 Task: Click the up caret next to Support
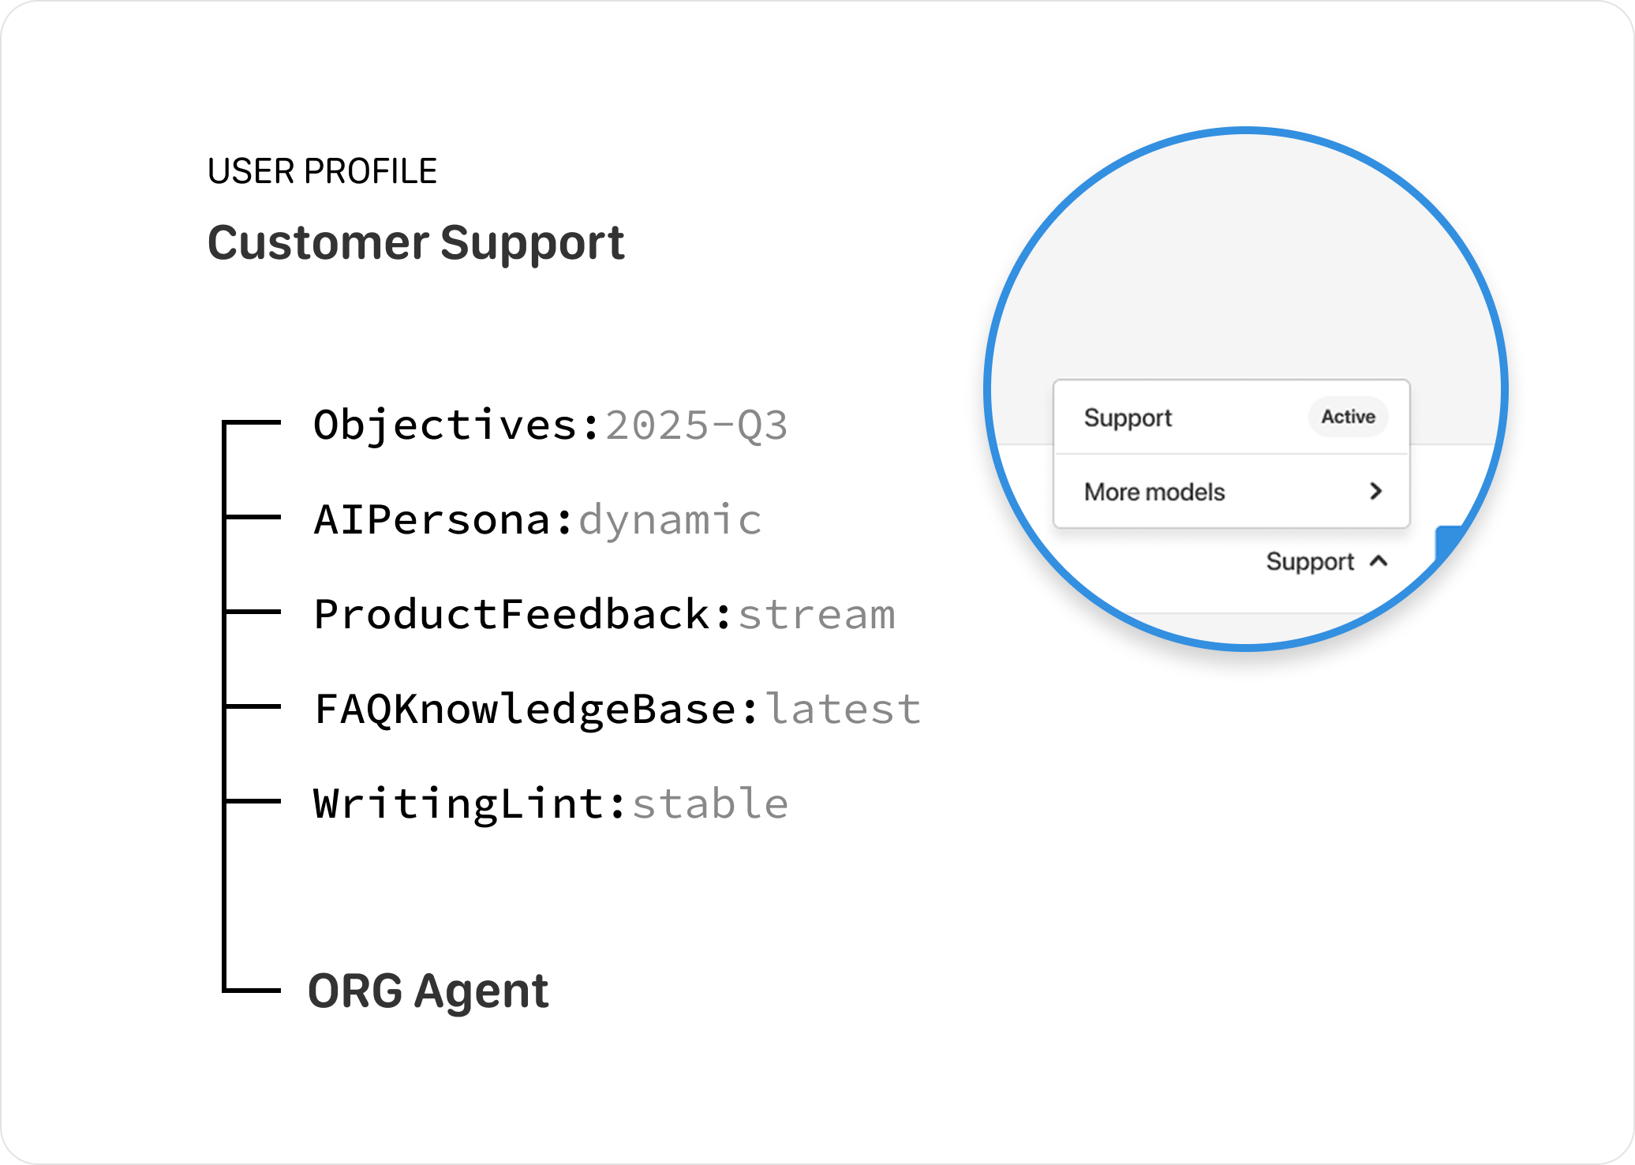coord(1379,561)
